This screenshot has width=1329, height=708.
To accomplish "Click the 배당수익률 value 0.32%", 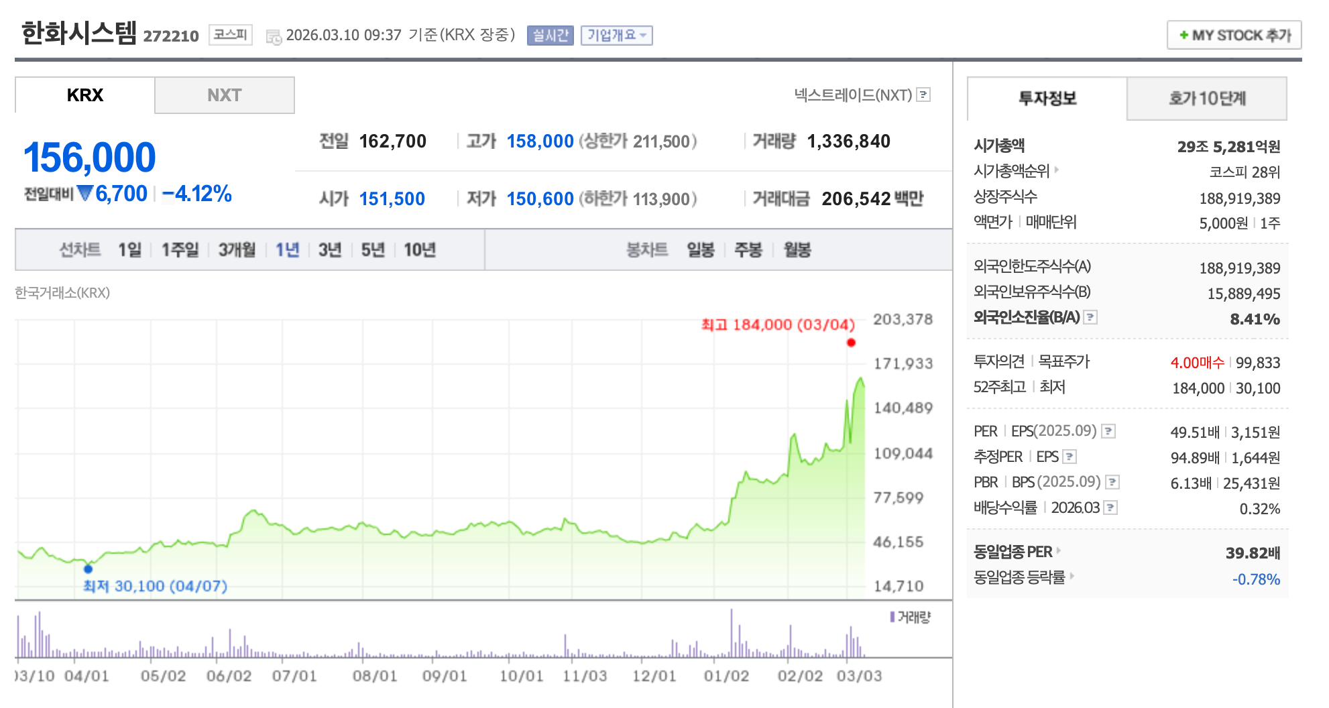I will coord(1260,509).
